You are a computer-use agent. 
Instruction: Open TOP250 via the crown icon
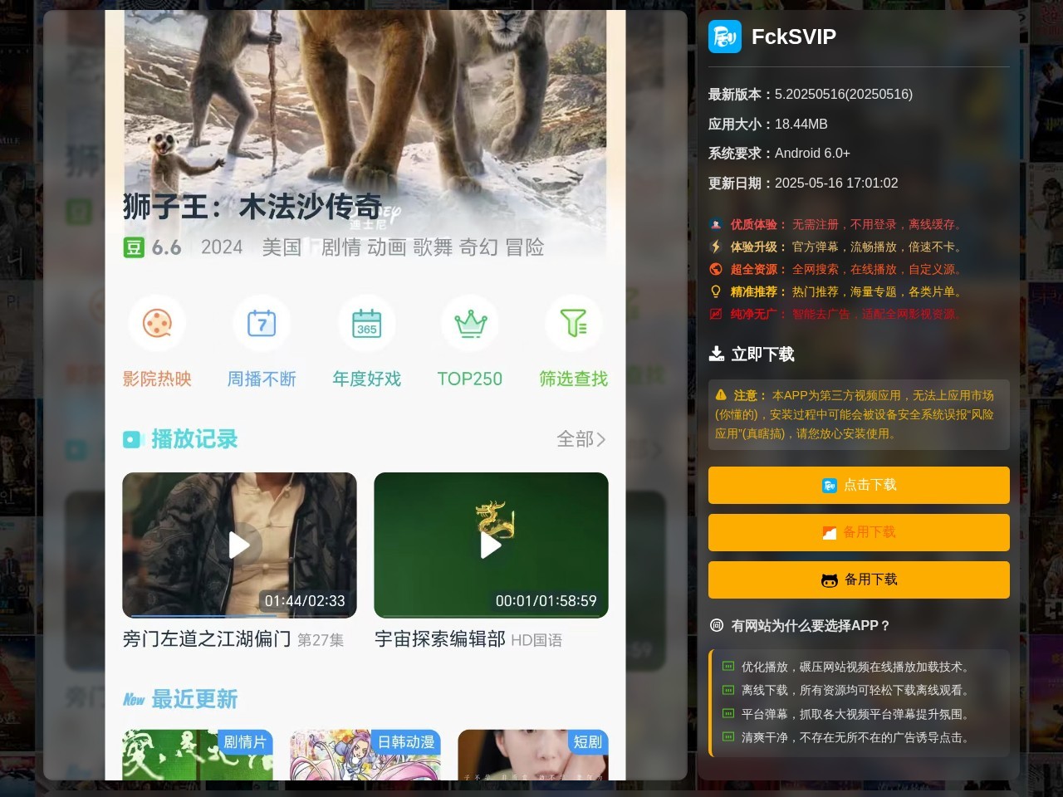coord(470,324)
